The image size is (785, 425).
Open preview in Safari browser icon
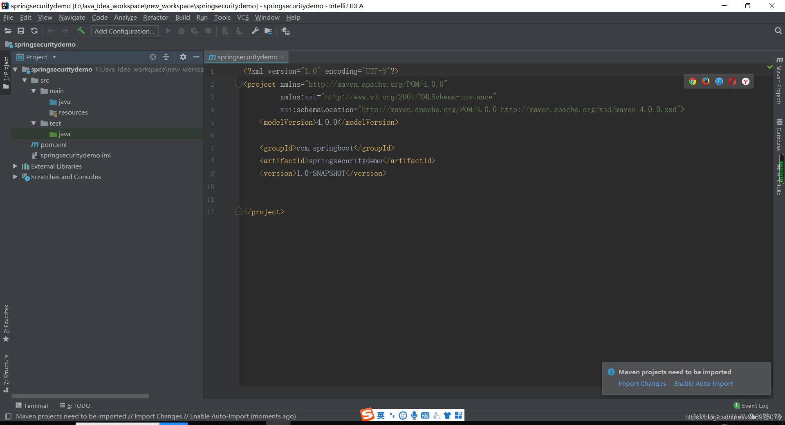tap(719, 81)
